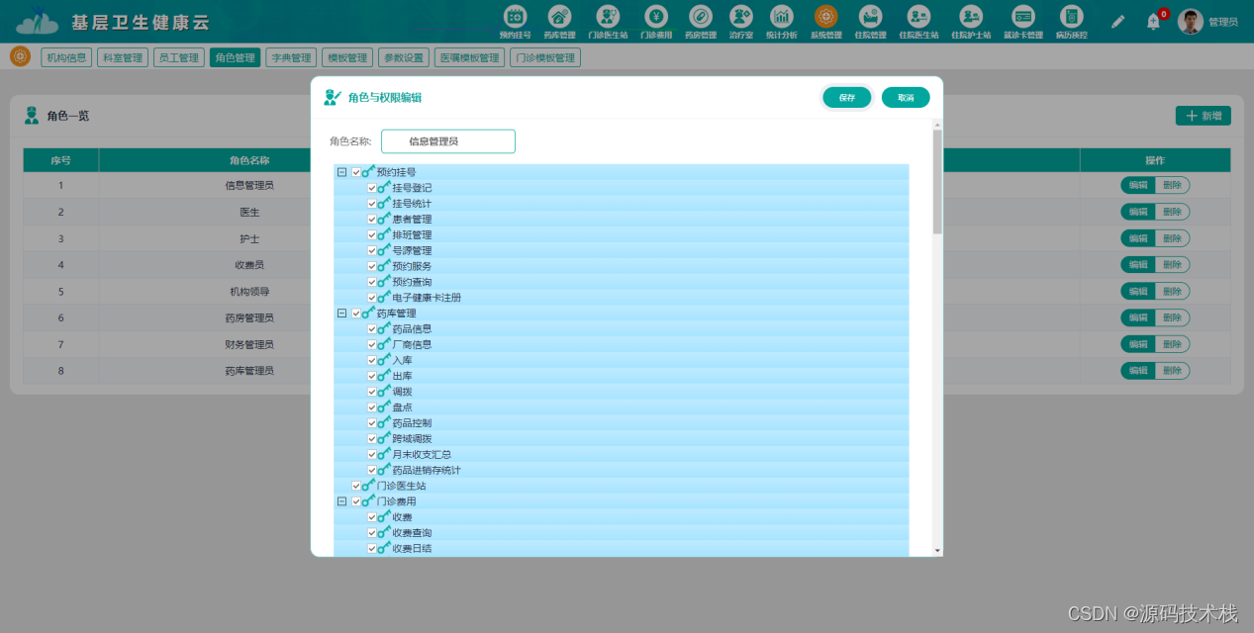Click the scrollbar up arrow in dialog
The image size is (1254, 633).
(937, 124)
